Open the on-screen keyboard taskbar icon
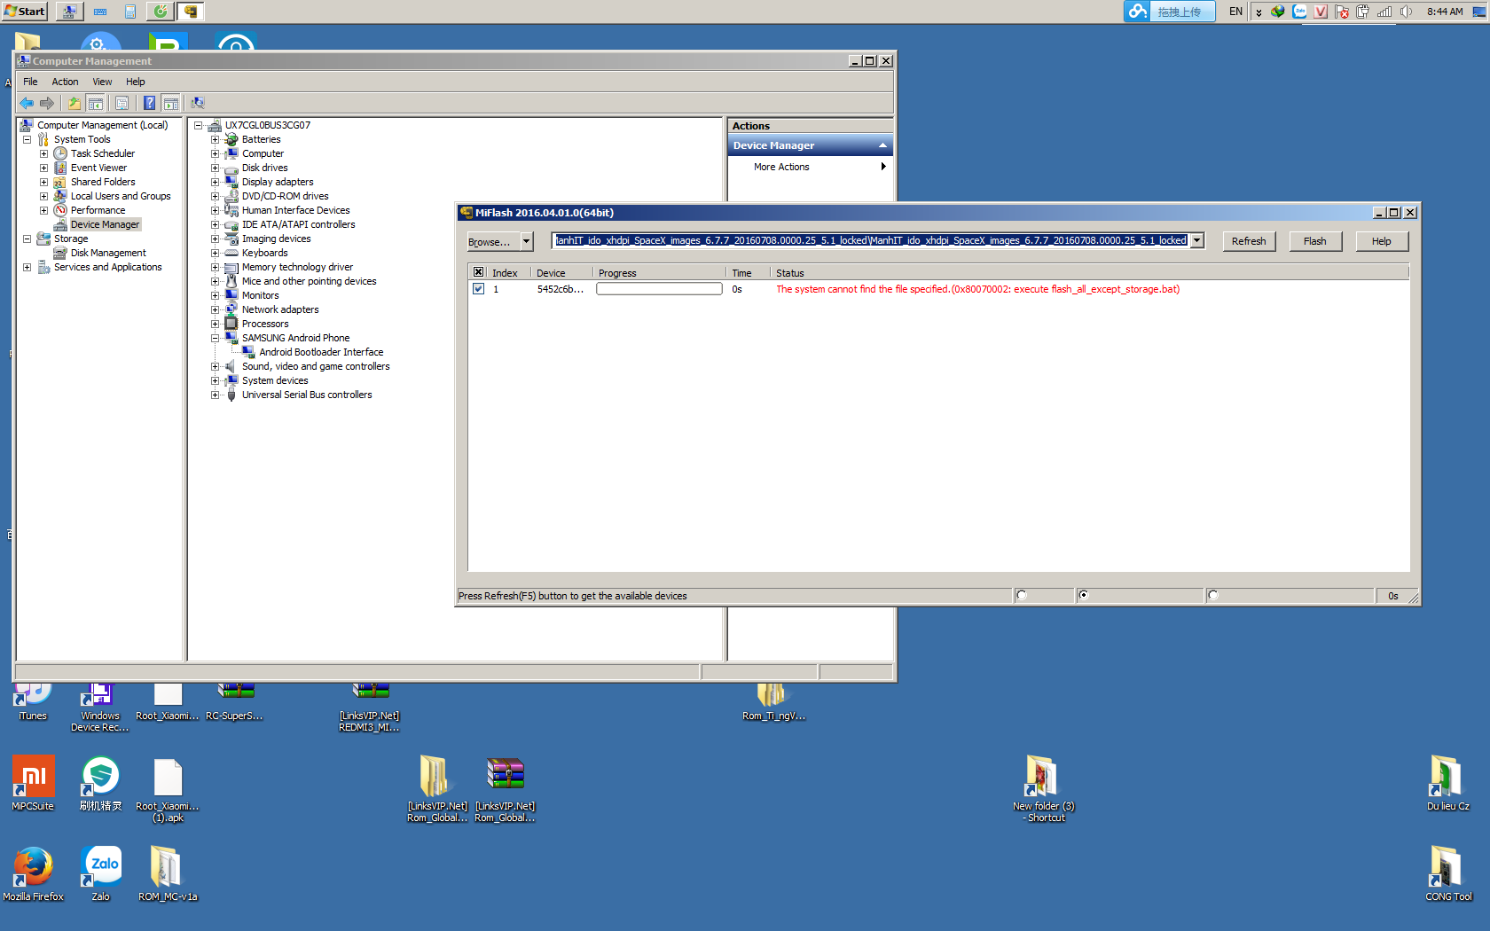1490x931 pixels. [100, 12]
